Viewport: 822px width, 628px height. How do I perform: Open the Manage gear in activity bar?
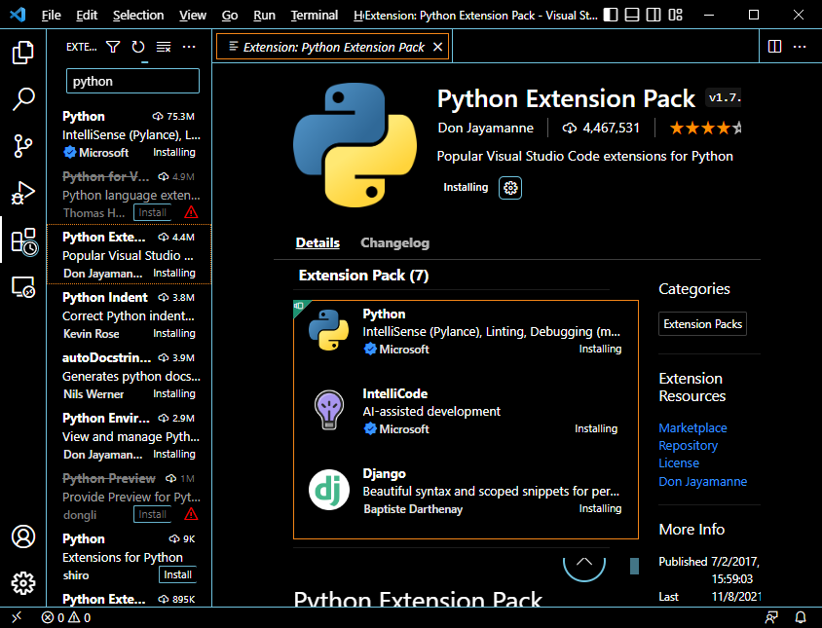tap(23, 583)
